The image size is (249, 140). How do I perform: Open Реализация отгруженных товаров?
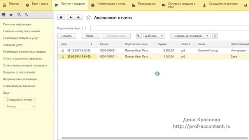click(24, 52)
